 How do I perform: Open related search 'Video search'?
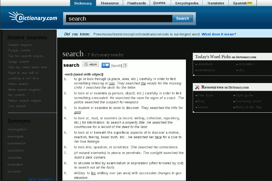coord(18,84)
